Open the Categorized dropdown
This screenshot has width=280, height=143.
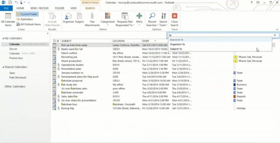point(108,20)
